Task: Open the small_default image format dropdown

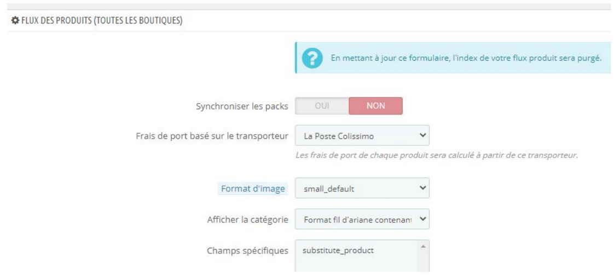Action: pyautogui.click(x=362, y=188)
